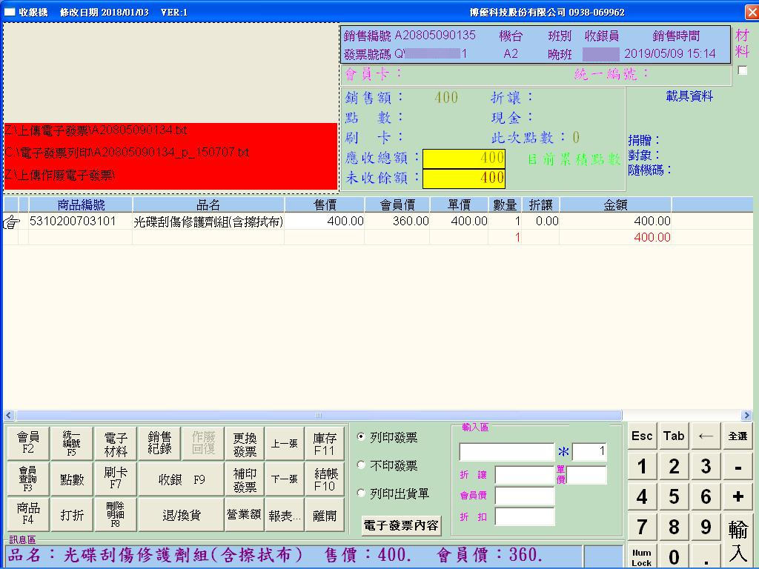This screenshot has height=569, width=759.
Task: Click the 輸入 enter key on keypad
Action: tap(738, 540)
